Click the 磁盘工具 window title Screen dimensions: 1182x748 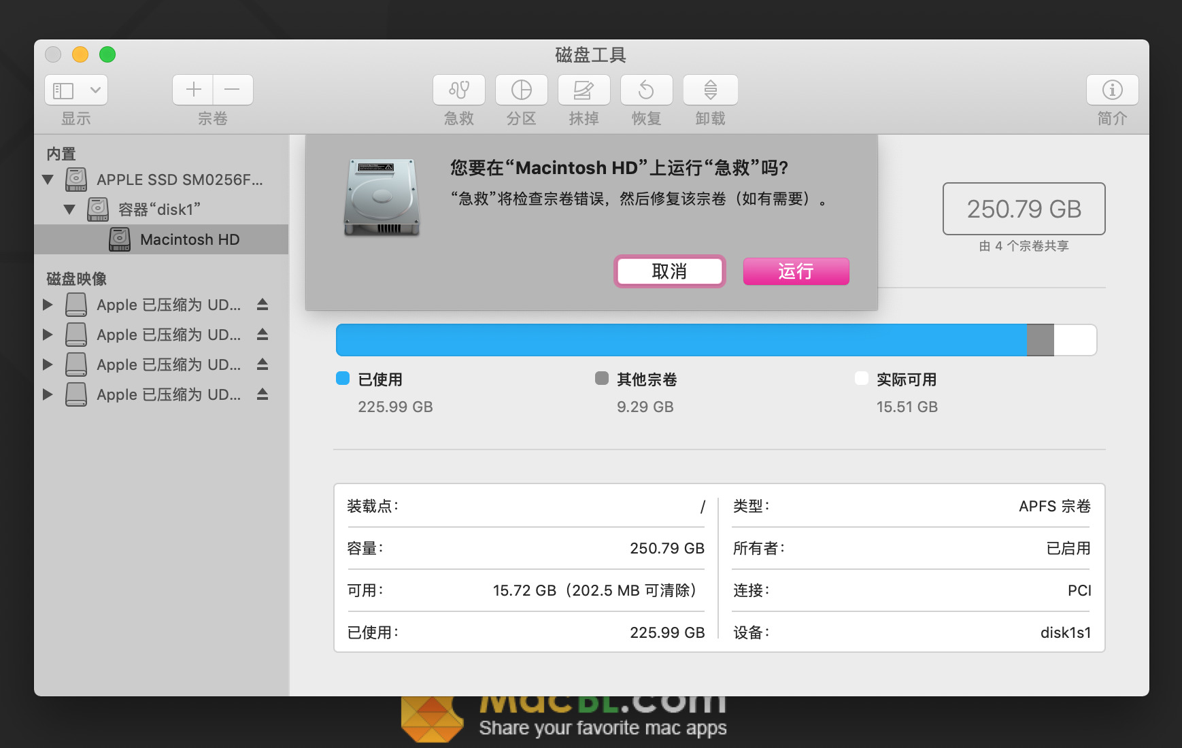point(590,55)
